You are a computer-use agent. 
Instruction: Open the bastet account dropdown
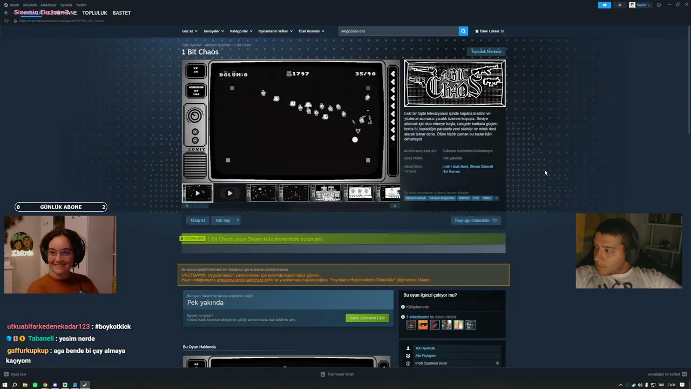(x=640, y=5)
